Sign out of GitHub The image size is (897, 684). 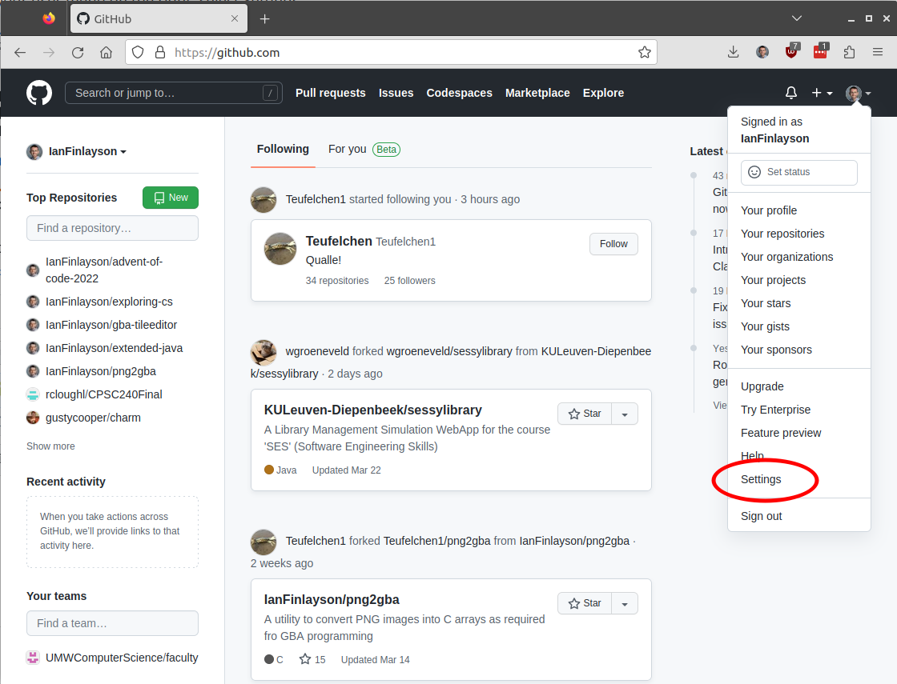pos(799,516)
